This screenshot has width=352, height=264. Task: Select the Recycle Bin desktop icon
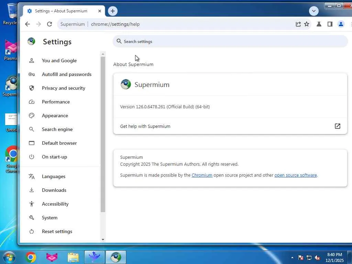[x=10, y=14]
